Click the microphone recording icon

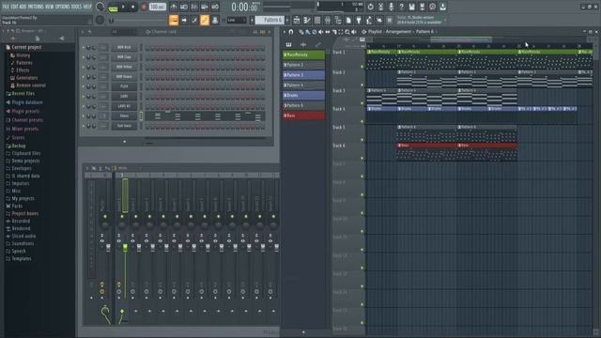pos(391,7)
